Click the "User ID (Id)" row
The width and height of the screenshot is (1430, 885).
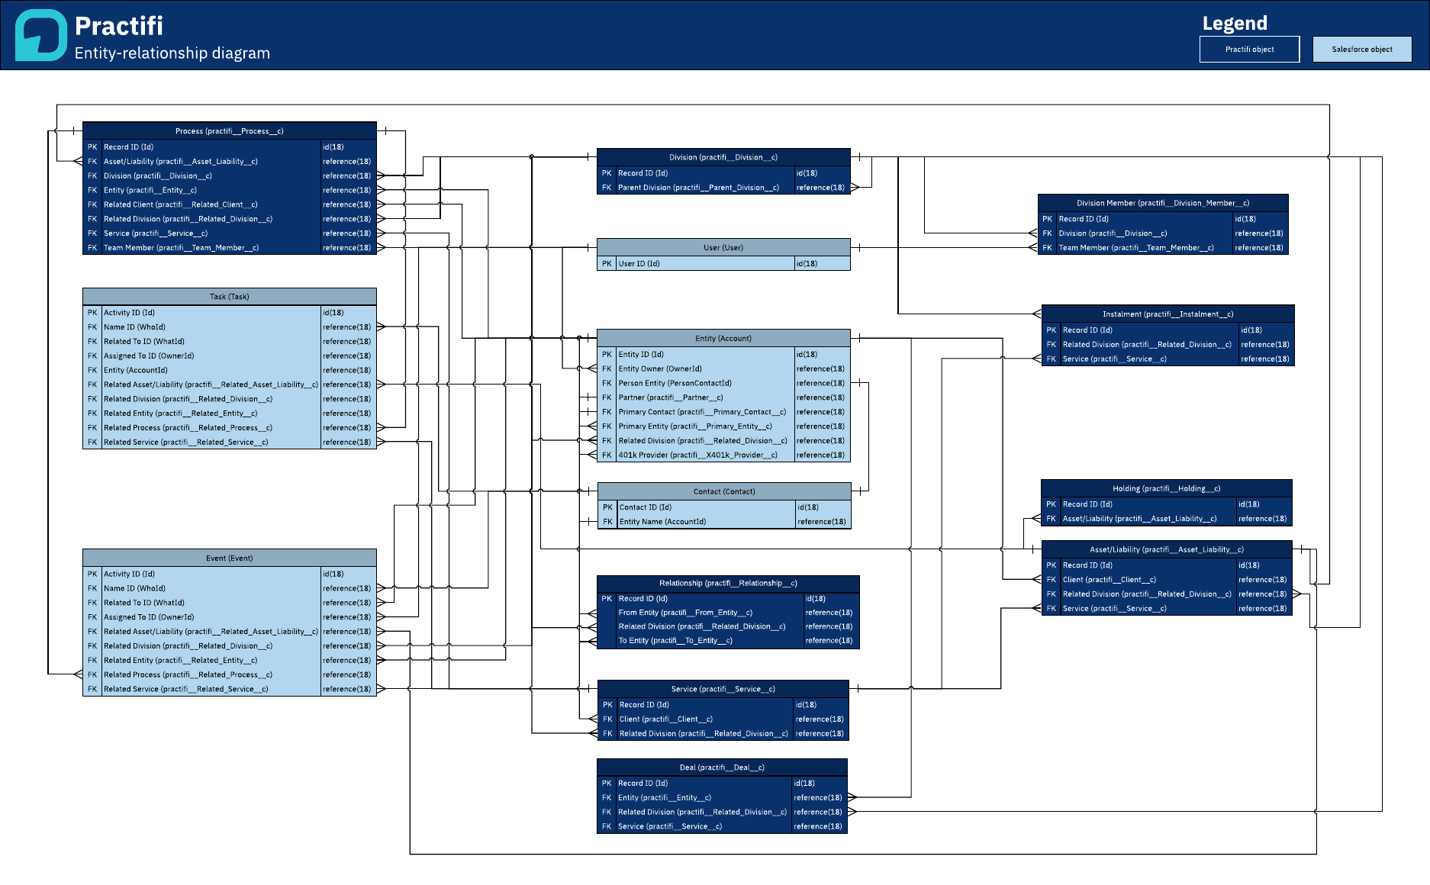723,263
